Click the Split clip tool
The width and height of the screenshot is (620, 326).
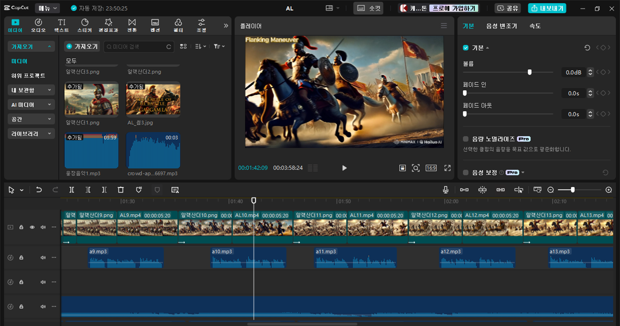72,190
